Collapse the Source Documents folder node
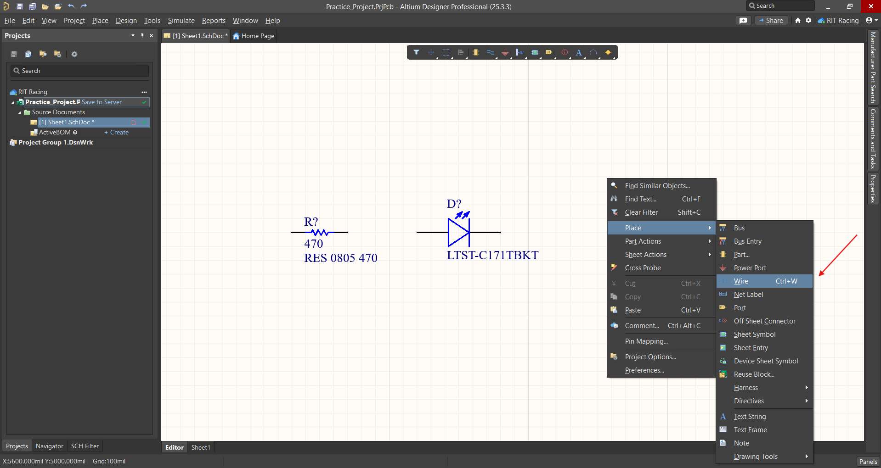Viewport: 881px width, 468px height. click(20, 112)
